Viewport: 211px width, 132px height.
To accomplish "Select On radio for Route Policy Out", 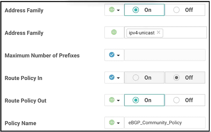I will coord(144,100).
